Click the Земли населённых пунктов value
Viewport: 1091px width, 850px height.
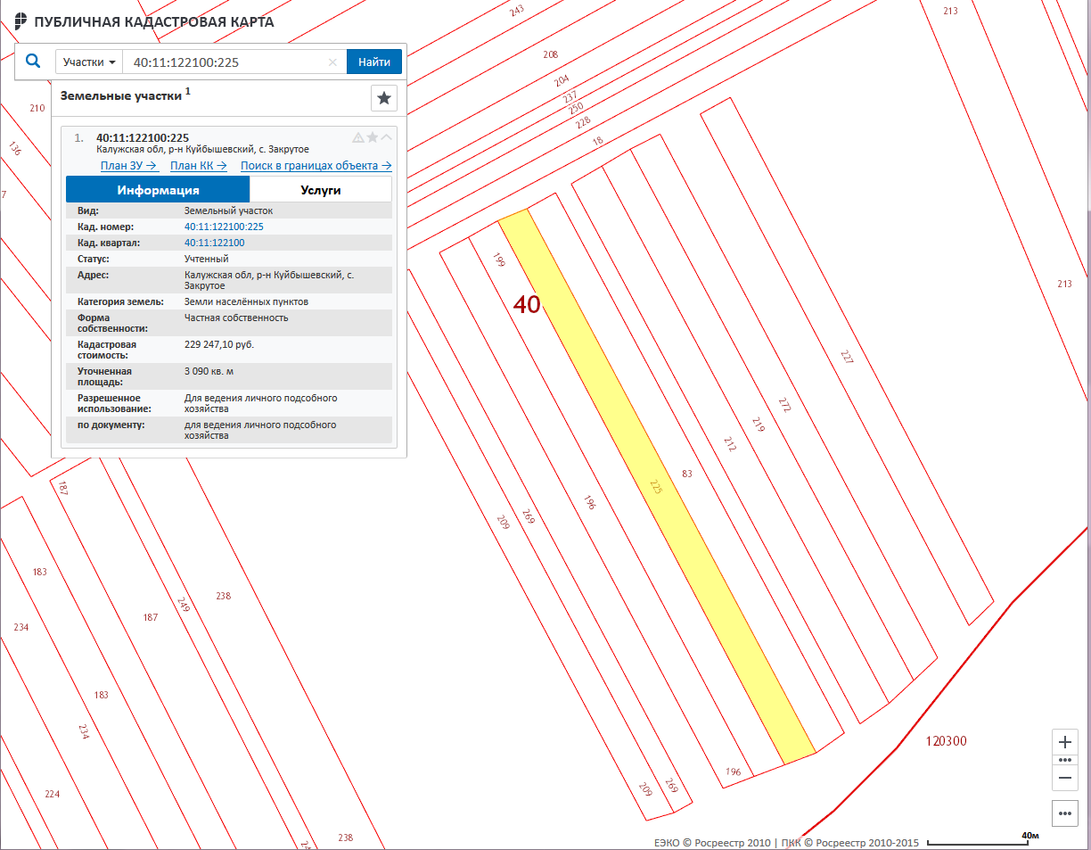[245, 301]
